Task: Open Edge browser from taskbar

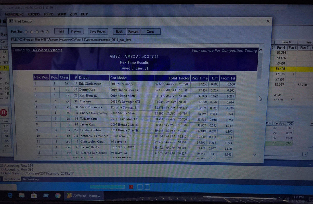Action: coord(10,195)
